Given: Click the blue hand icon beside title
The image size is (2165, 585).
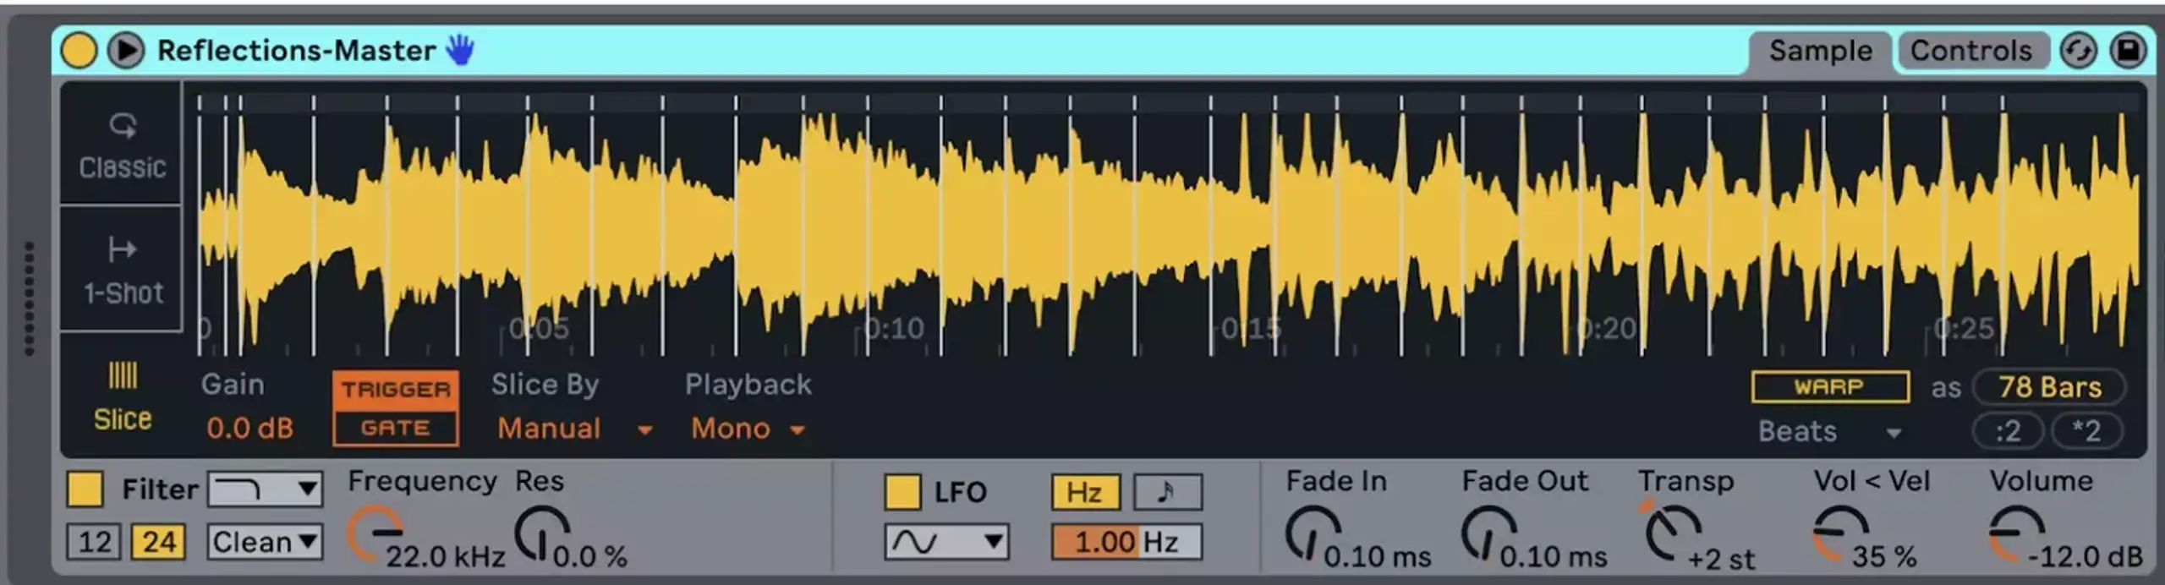Looking at the screenshot, I should coord(460,51).
